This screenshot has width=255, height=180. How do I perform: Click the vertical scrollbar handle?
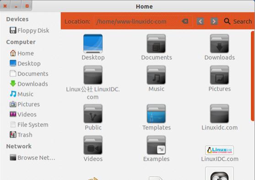tap(253, 76)
